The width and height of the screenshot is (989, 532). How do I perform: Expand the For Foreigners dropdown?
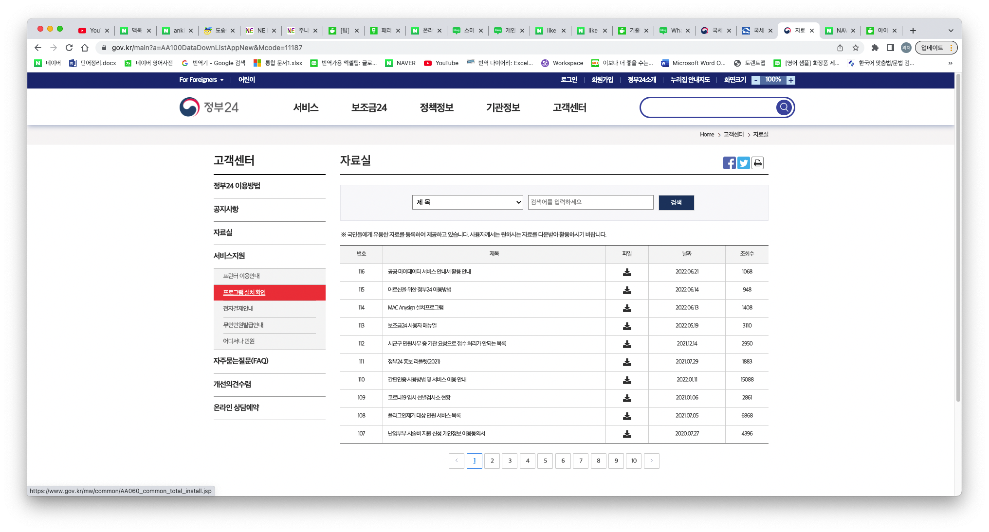(x=201, y=80)
